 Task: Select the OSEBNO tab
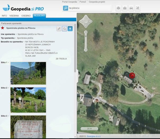26,16
